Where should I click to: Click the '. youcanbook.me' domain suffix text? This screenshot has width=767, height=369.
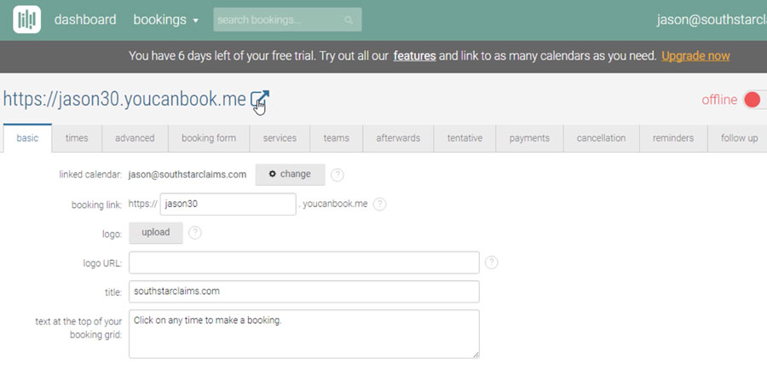(332, 204)
